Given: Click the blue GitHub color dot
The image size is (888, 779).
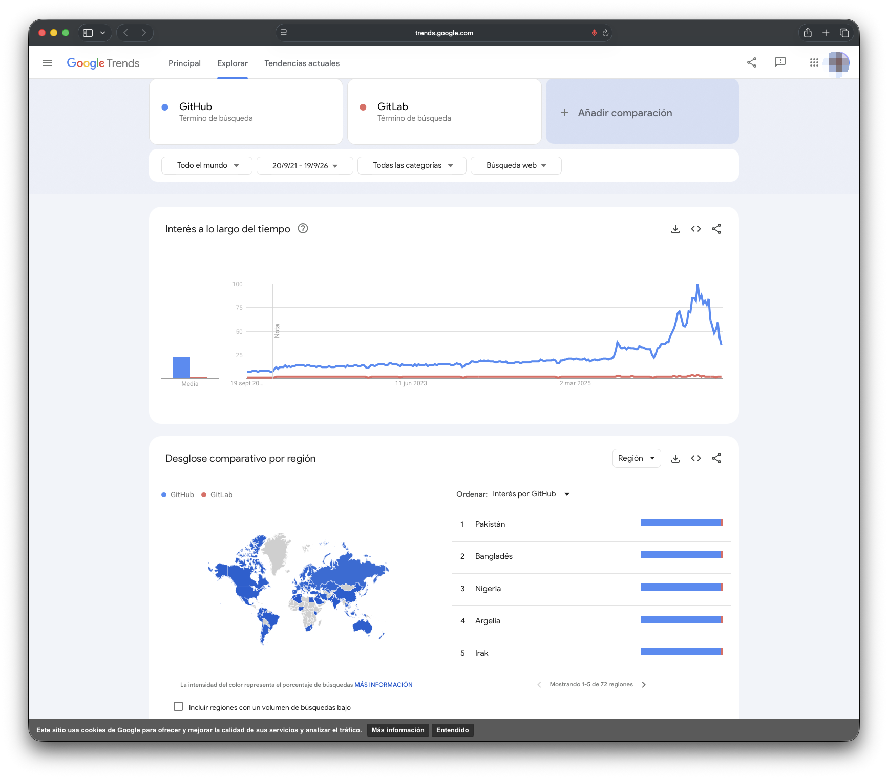Looking at the screenshot, I should click(x=165, y=107).
